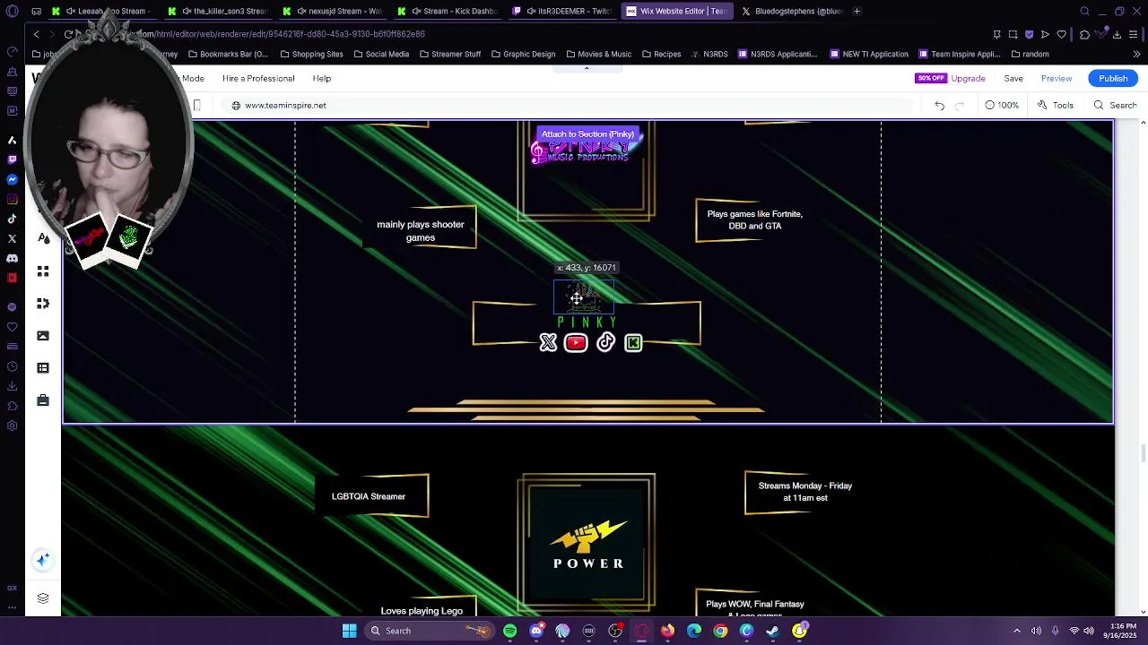Open the Windows Start menu
1148x645 pixels.
[349, 631]
